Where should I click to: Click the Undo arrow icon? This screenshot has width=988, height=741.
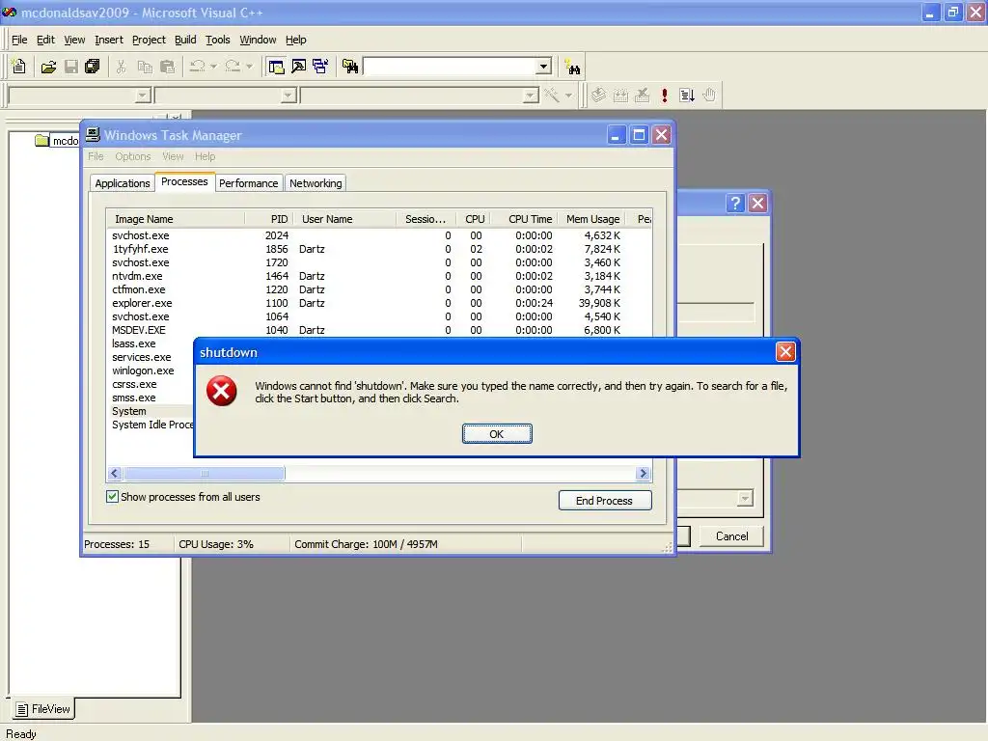pos(197,67)
